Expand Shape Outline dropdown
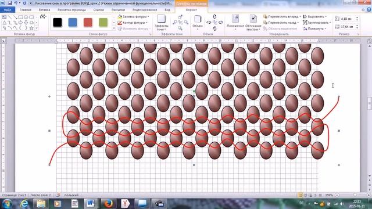Image resolution: width=372 pixels, height=209 pixels. click(146, 23)
